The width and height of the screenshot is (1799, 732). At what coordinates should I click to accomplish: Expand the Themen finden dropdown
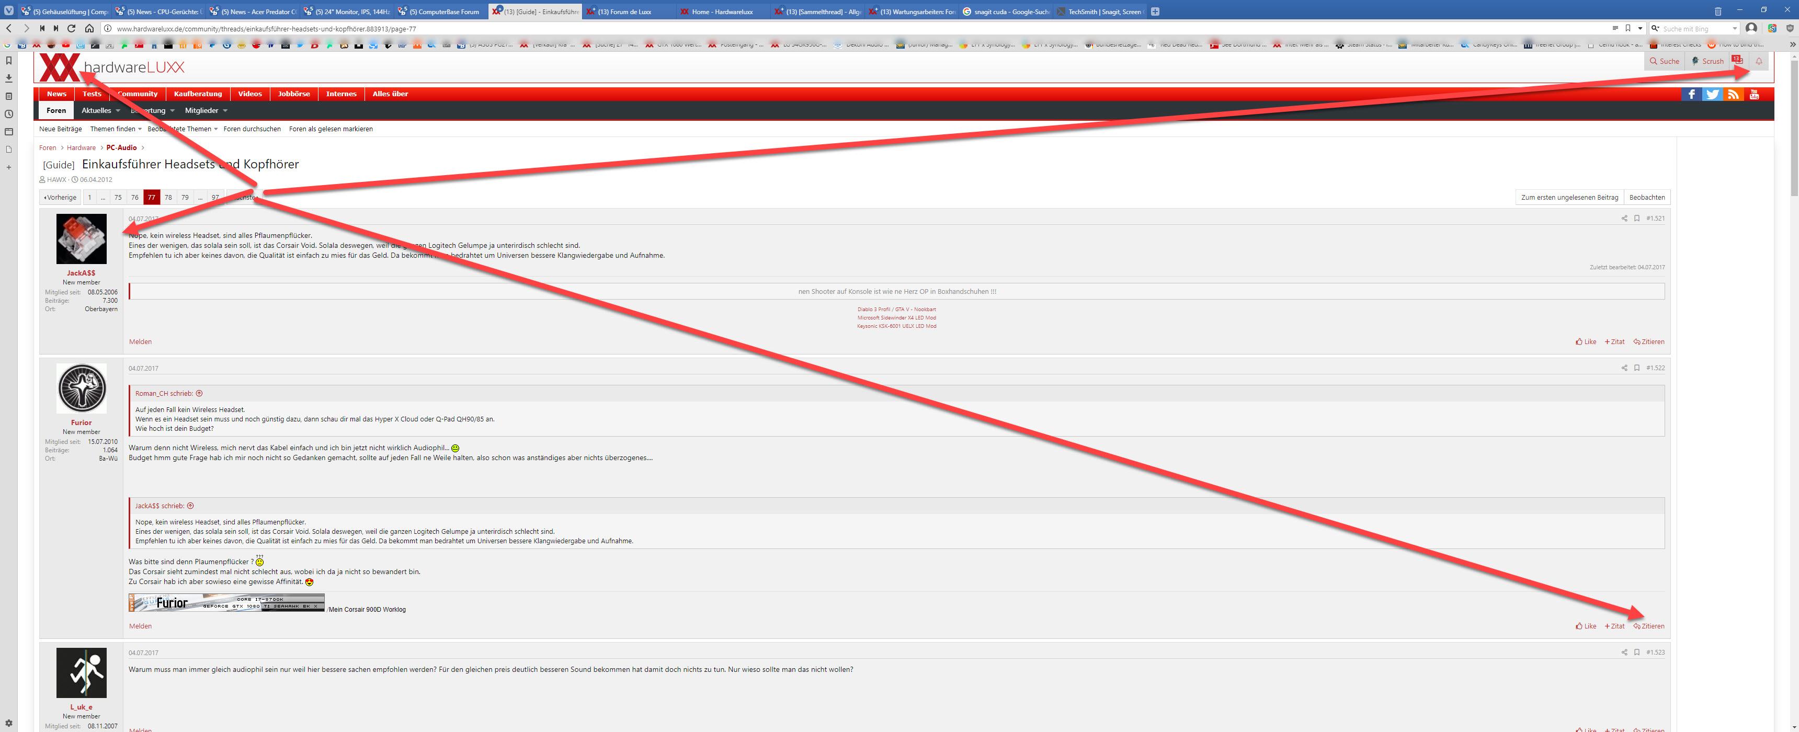140,129
